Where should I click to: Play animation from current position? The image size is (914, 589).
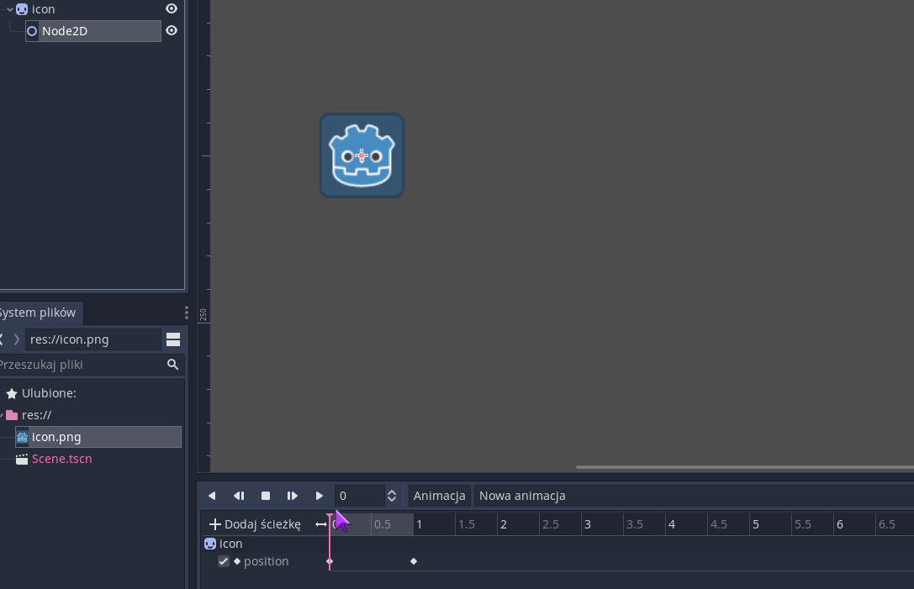pos(319,496)
